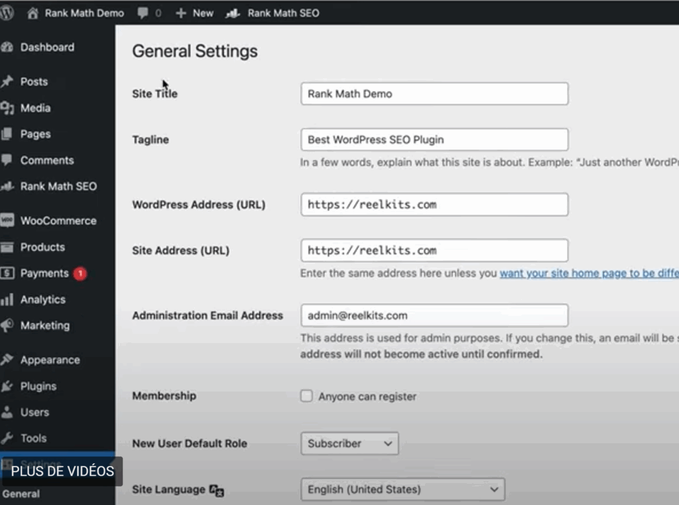This screenshot has height=505, width=679.
Task: Click Rank Math Demo site name in the admin bar
Action: click(84, 13)
